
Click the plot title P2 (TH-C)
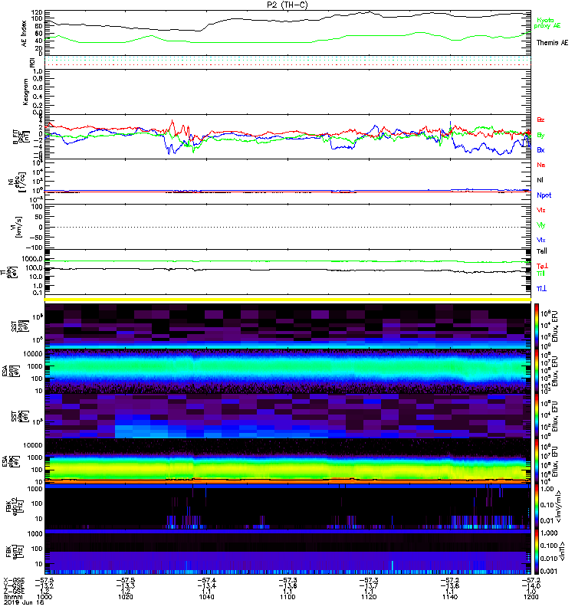(x=287, y=5)
